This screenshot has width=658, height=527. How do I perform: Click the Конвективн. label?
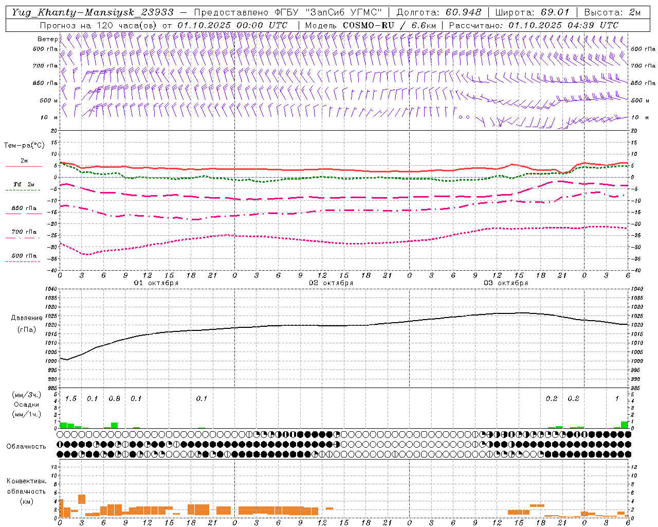tap(26, 481)
